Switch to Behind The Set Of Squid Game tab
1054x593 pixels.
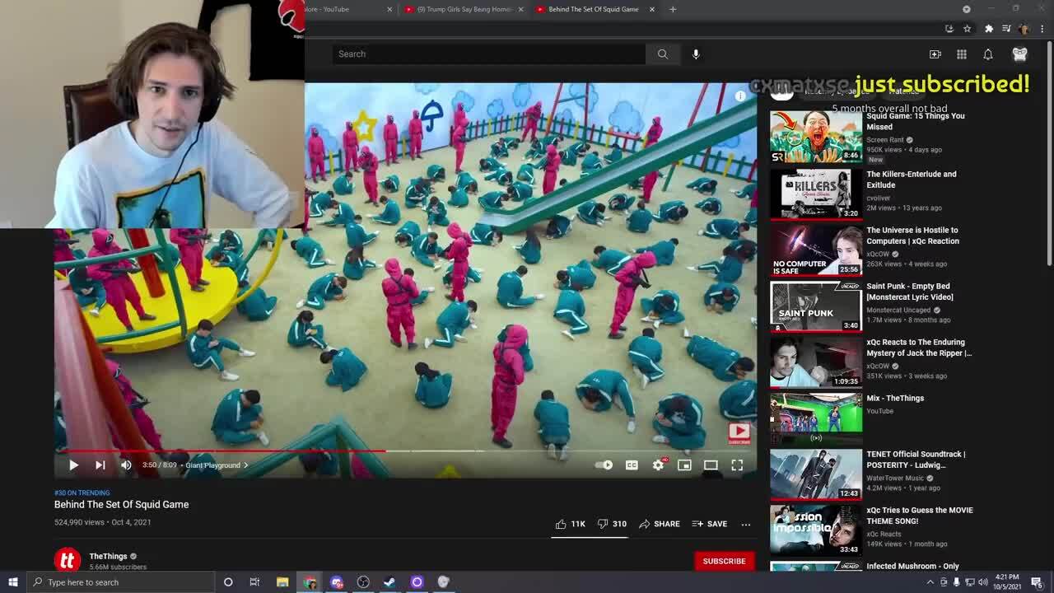click(593, 9)
